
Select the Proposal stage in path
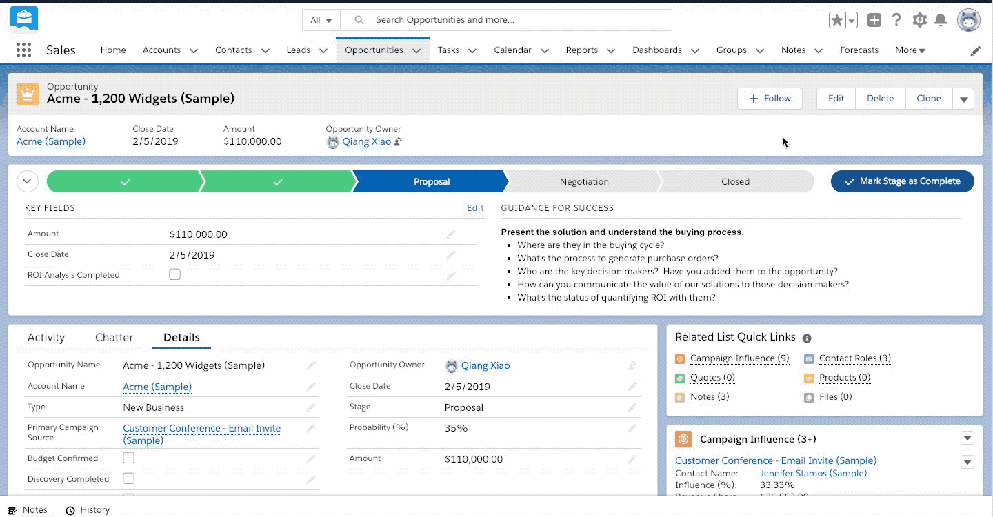pyautogui.click(x=432, y=182)
